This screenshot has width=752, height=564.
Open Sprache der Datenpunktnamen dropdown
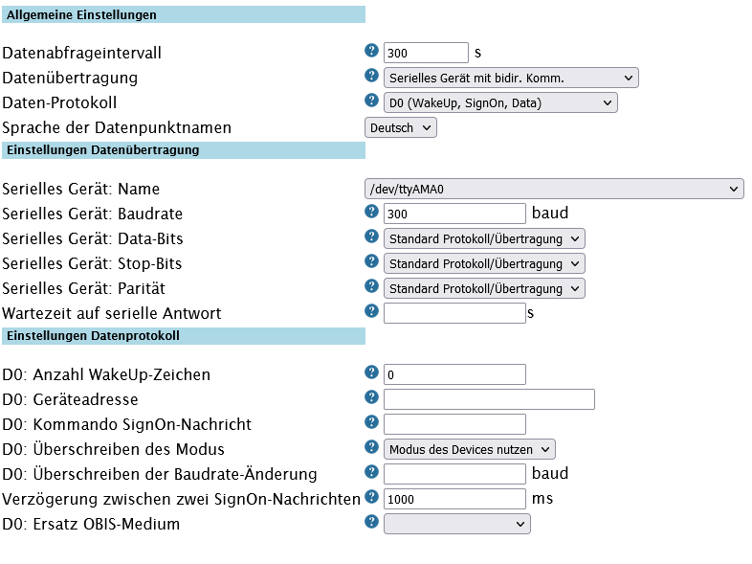tap(401, 127)
